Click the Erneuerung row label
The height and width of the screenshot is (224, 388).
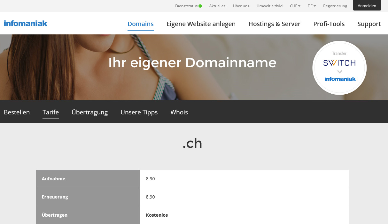tap(55, 197)
